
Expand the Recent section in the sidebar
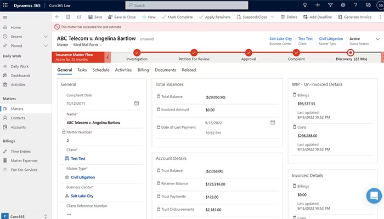[x=46, y=37]
